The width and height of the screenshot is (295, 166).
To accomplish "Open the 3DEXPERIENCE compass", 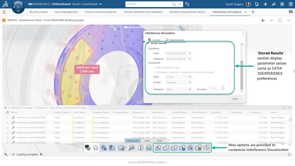I will [x=18, y=7].
